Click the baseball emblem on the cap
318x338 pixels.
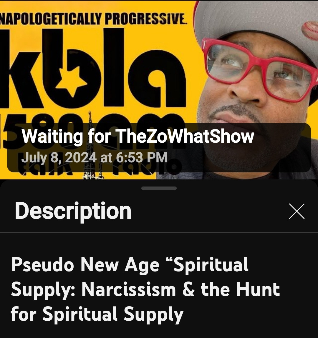pyautogui.click(x=309, y=30)
